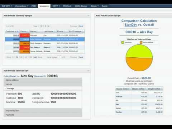This screenshot has width=172, height=129.
Task: Click the orange legend swatch
Action: tap(141, 42)
